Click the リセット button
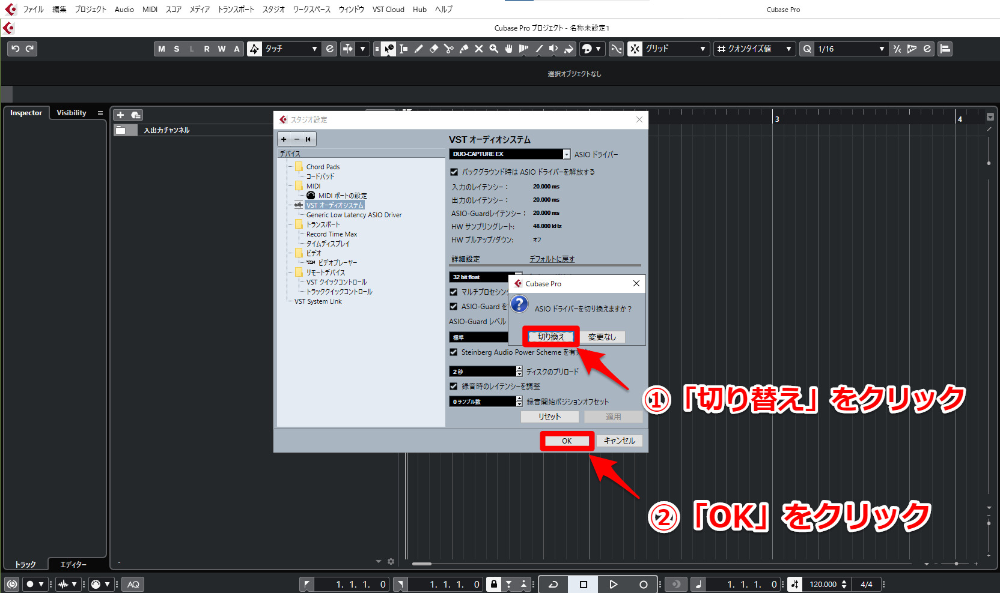Screen dimensions: 1000x593 549,417
